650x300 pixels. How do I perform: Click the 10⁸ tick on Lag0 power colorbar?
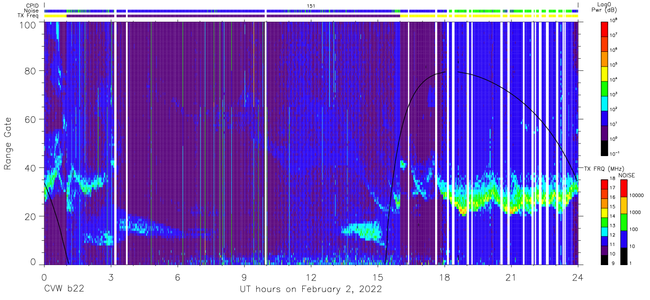(x=614, y=21)
